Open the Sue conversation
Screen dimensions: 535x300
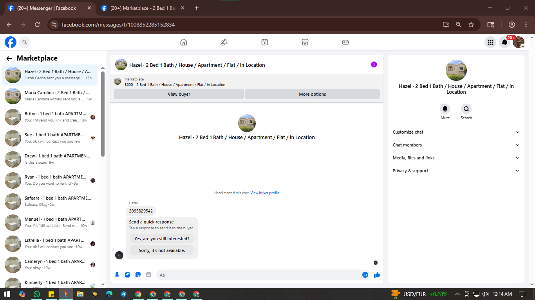[50, 138]
